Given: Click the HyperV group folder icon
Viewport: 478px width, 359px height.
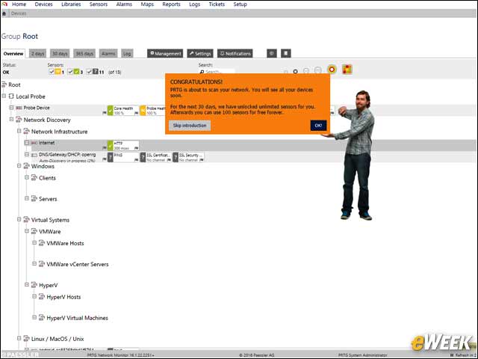Looking at the screenshot, I should pyautogui.click(x=34, y=285).
